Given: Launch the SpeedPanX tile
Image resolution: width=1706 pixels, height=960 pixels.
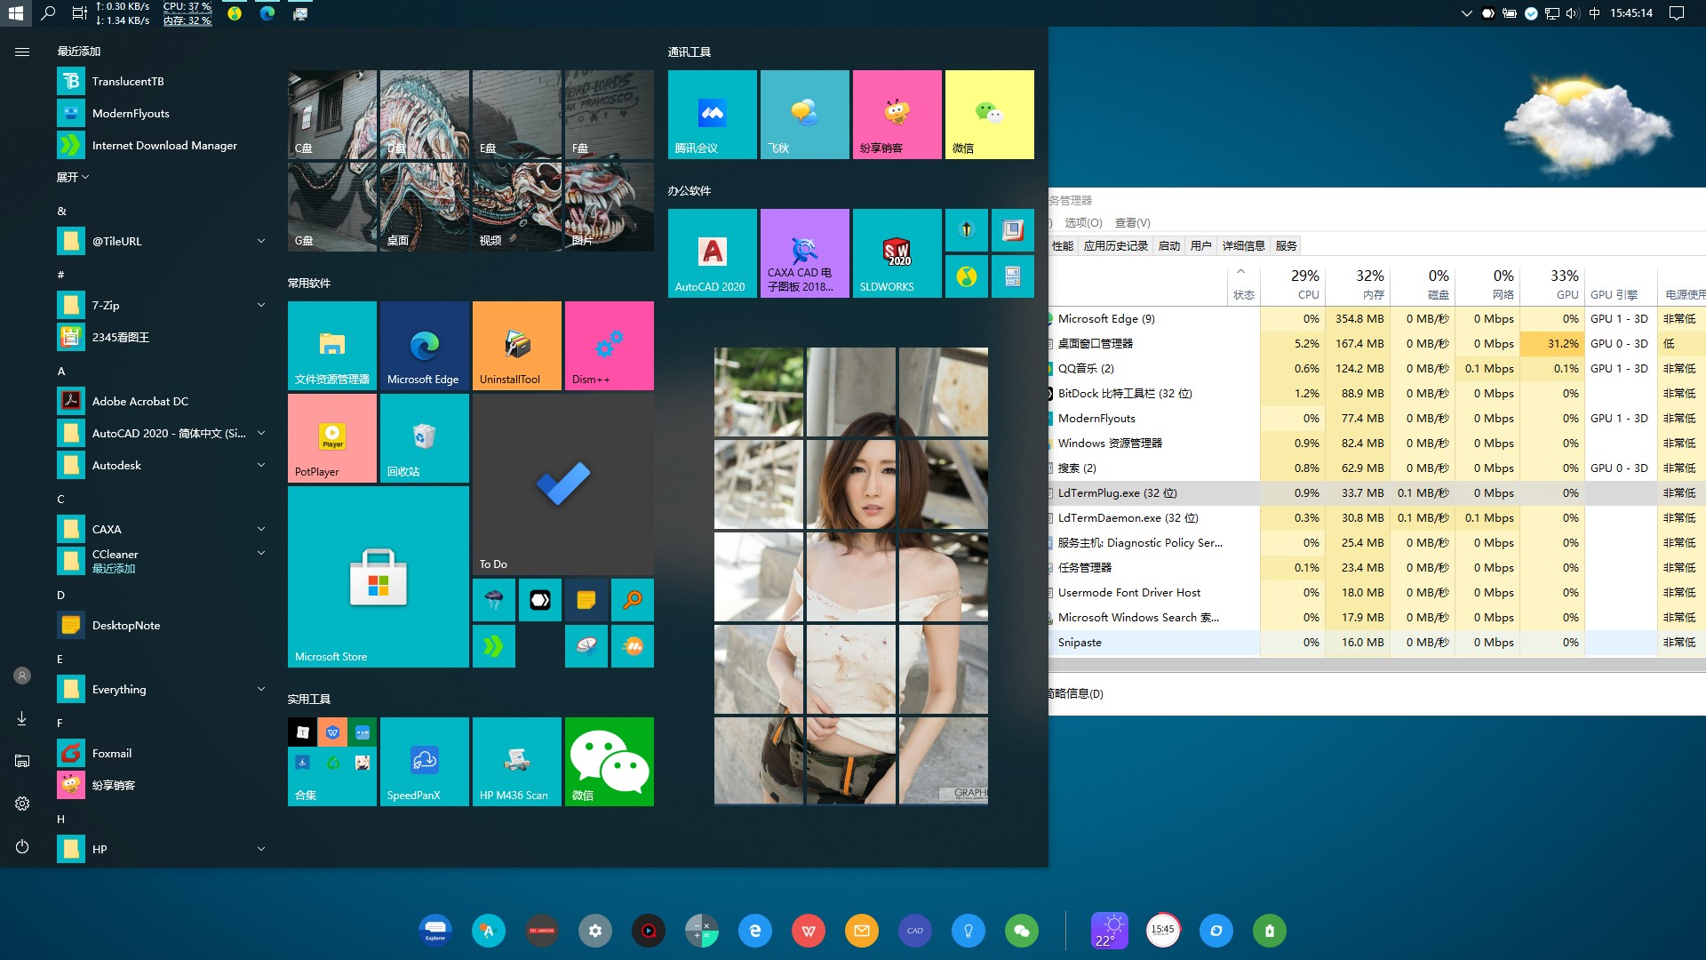Looking at the screenshot, I should tap(424, 761).
